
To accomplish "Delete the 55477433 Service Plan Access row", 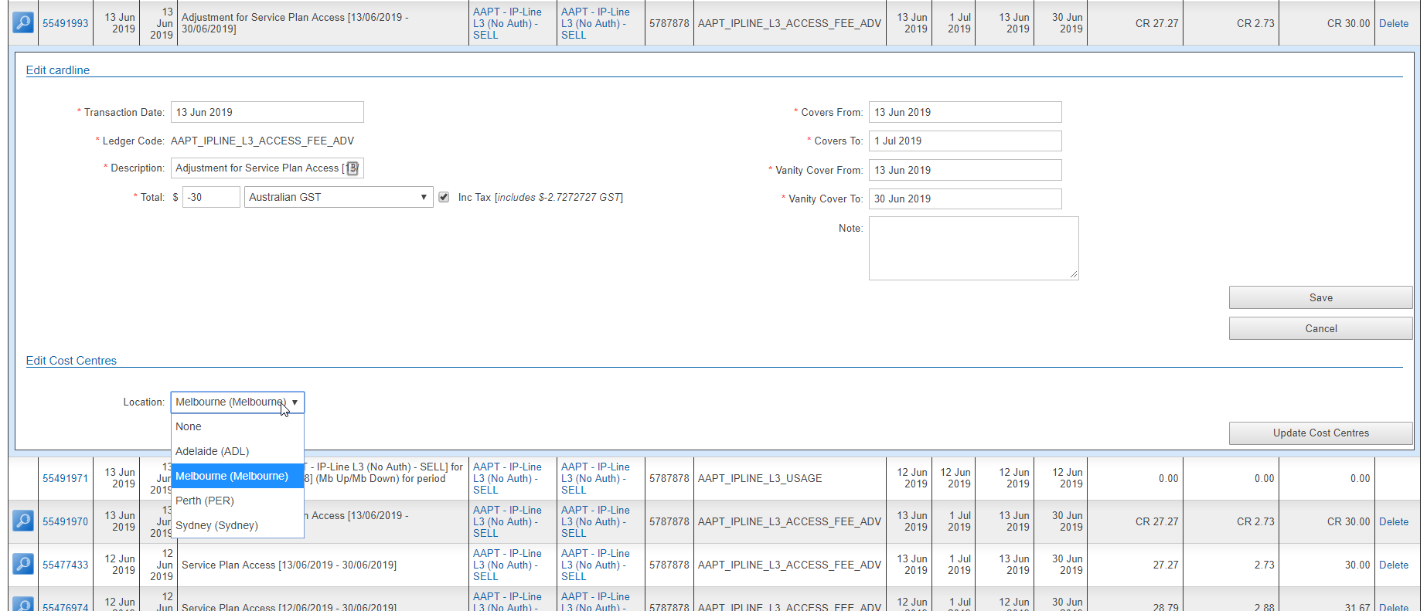I will click(x=1393, y=565).
